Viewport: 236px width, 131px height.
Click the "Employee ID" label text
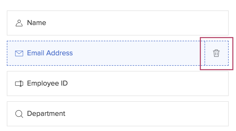pyautogui.click(x=47, y=84)
